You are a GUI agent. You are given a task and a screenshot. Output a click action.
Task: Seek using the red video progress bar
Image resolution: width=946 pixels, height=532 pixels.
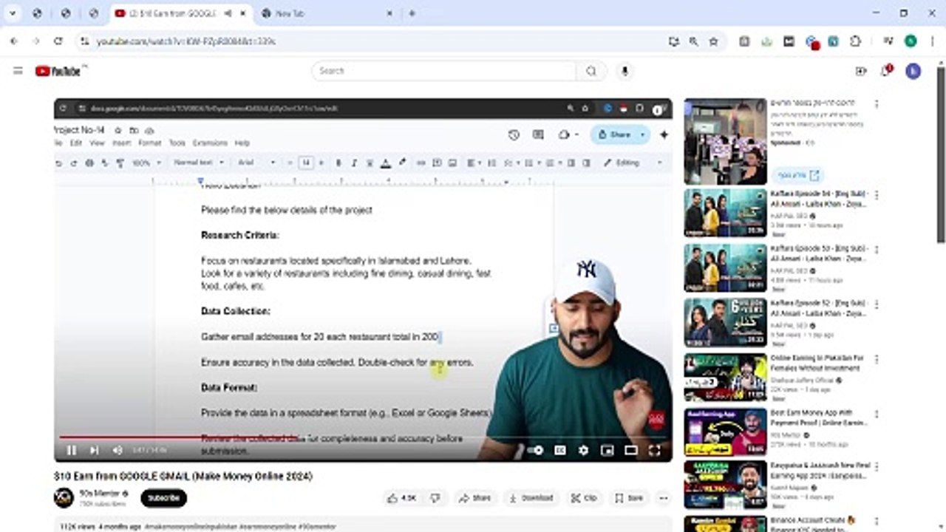click(x=363, y=437)
